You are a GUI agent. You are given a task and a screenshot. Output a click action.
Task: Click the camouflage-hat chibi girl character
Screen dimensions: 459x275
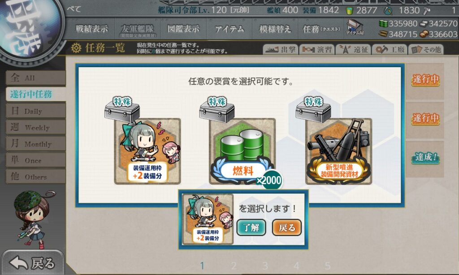[x=33, y=218]
